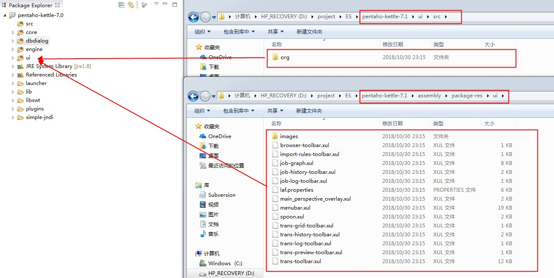Select laf.properties file icon
This screenshot has height=278, width=554.
pyautogui.click(x=275, y=190)
